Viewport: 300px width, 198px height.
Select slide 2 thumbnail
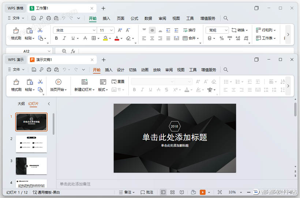31,144
